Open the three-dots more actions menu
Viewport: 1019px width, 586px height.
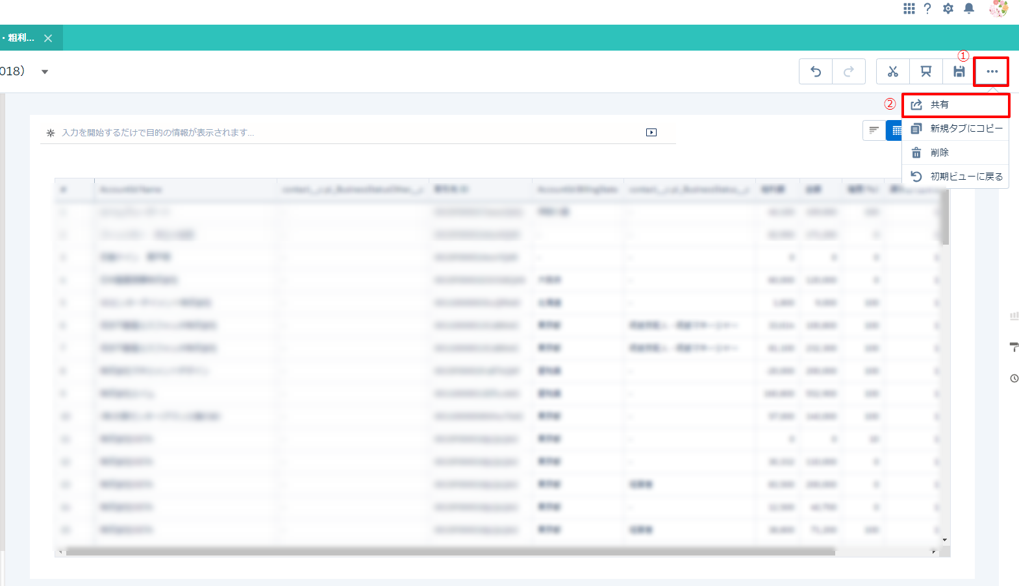coord(992,71)
